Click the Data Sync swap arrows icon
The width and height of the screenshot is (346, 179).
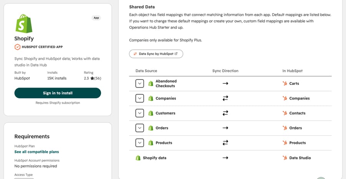click(135, 54)
